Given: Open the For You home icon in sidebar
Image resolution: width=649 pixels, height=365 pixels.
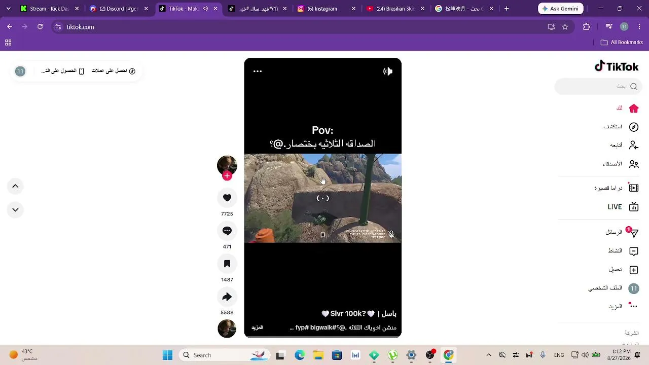Looking at the screenshot, I should click(634, 108).
